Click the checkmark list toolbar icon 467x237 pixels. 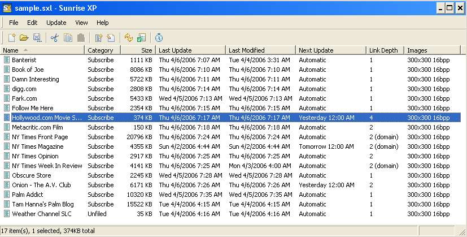(142, 37)
